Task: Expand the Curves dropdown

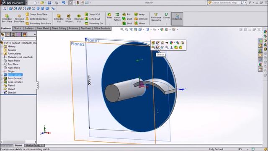Action: (166, 24)
